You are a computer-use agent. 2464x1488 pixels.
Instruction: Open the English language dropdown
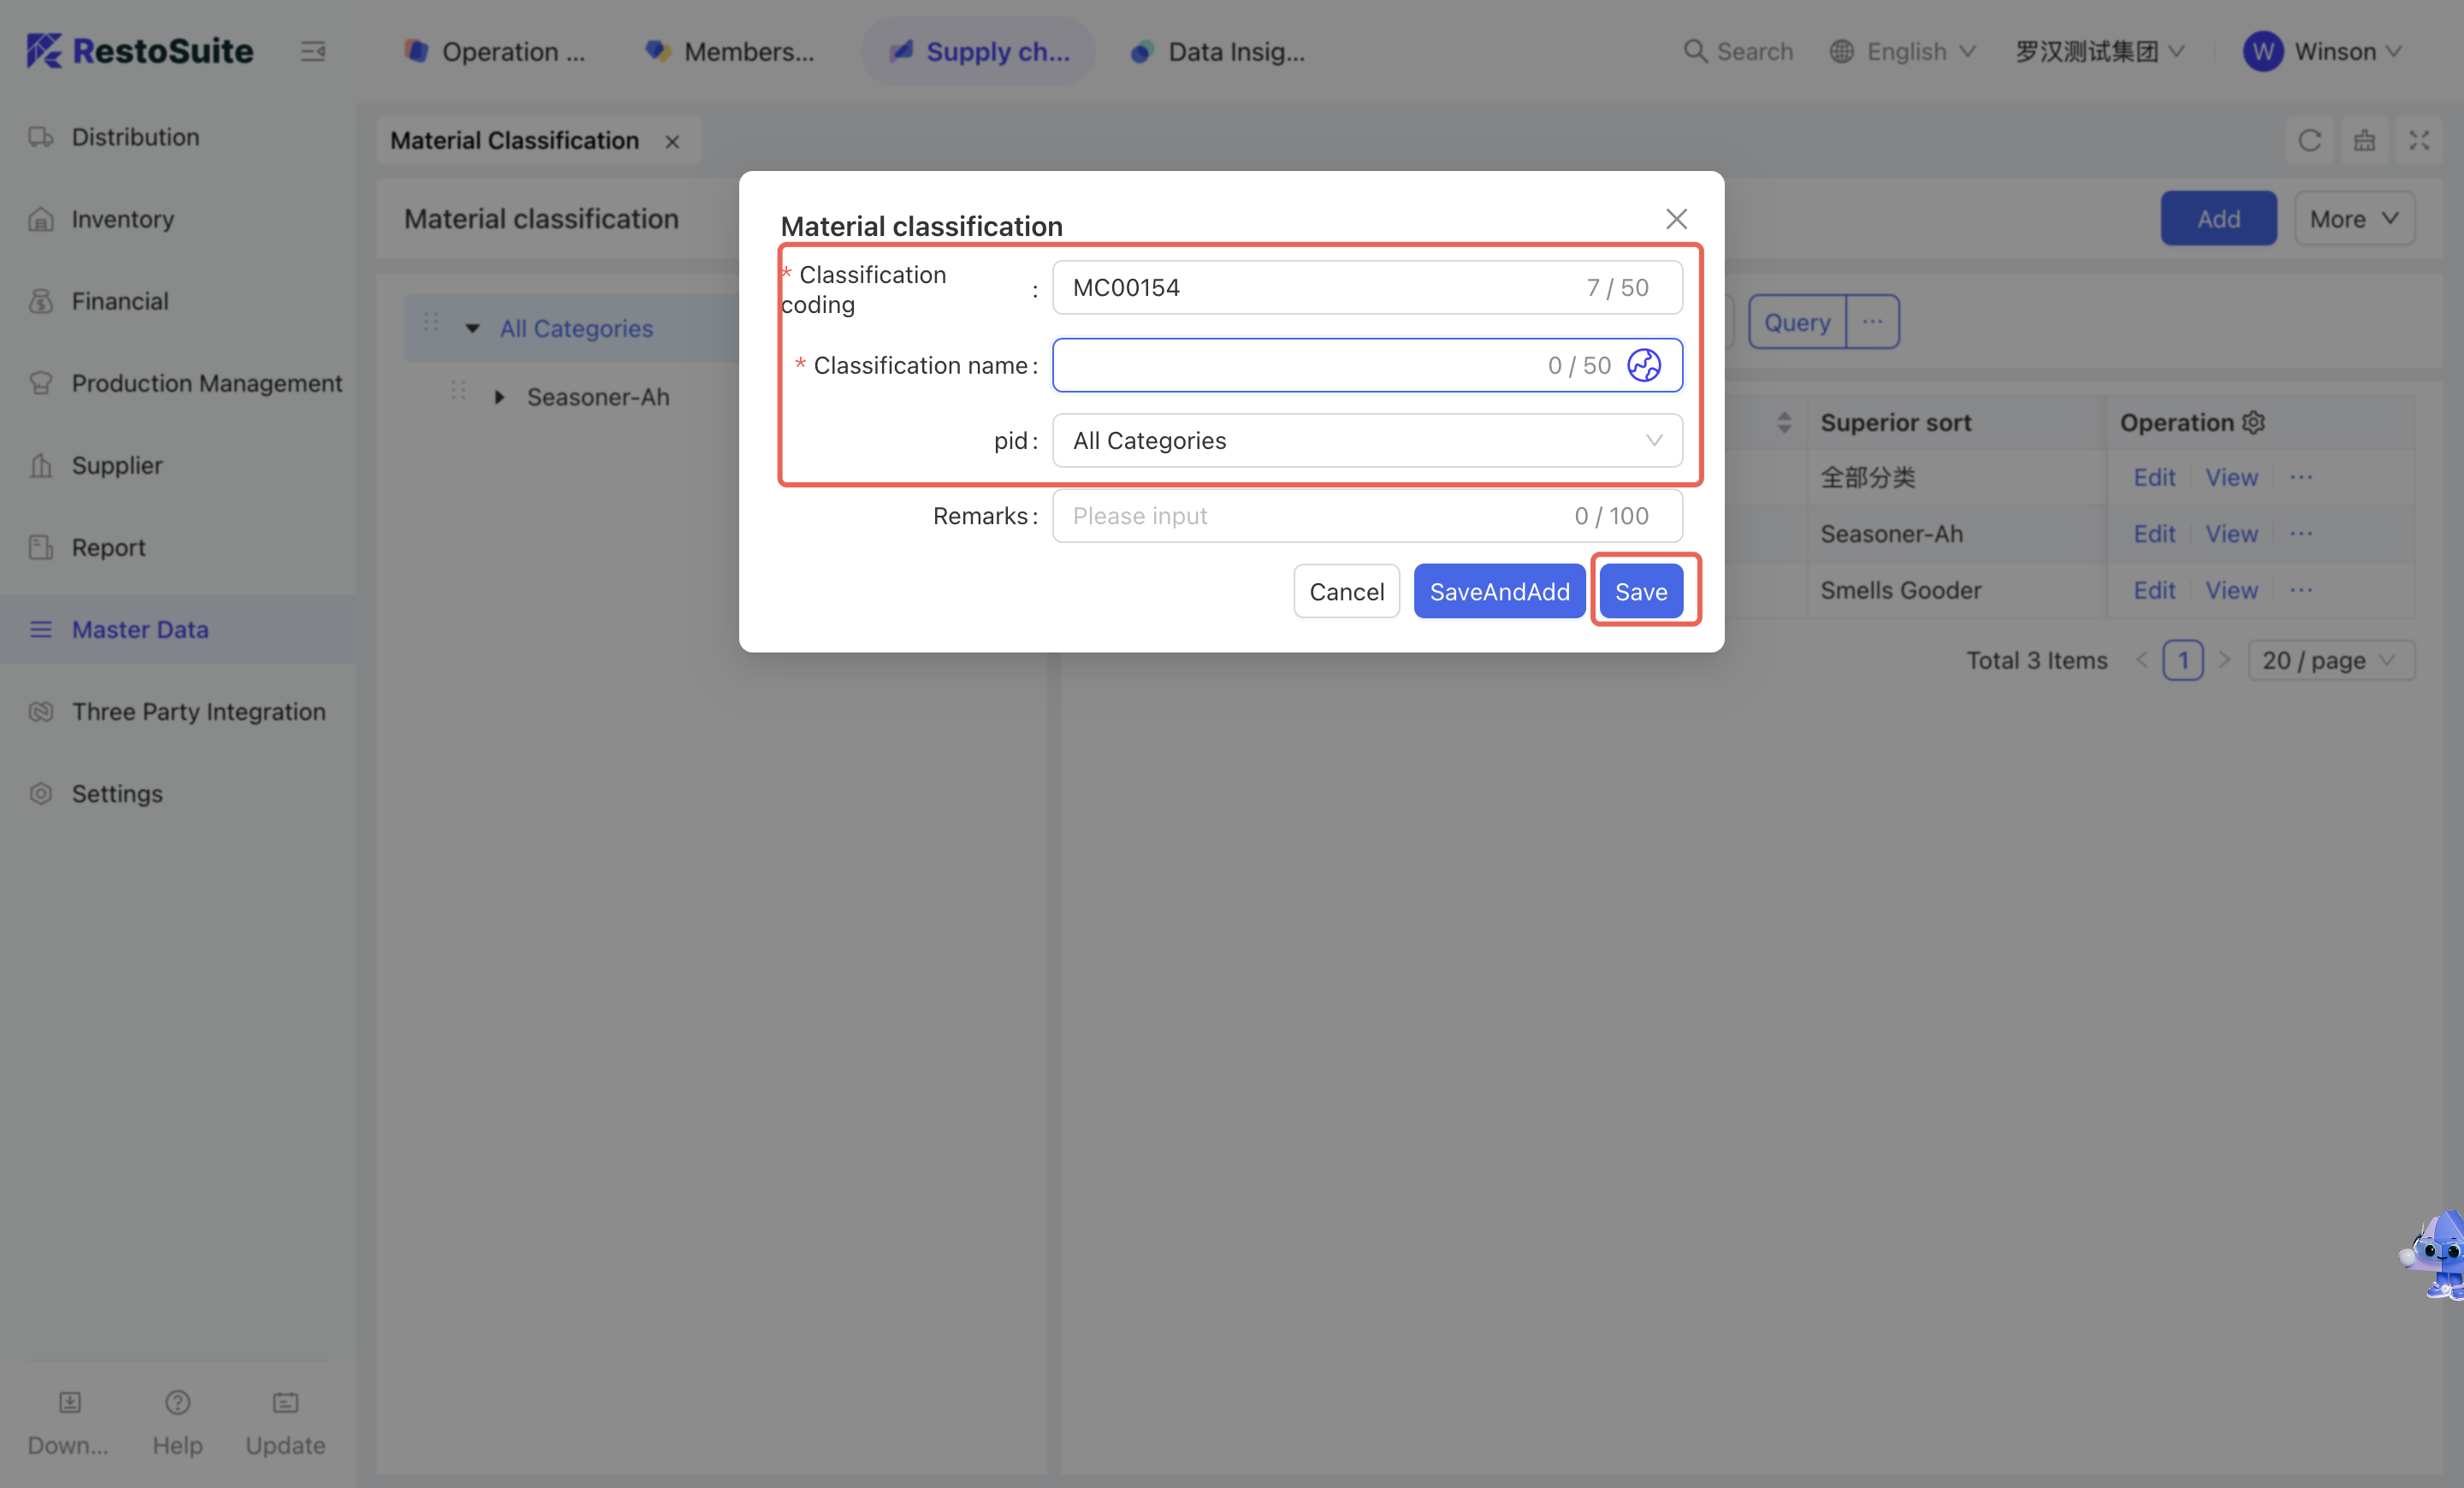tap(1904, 51)
